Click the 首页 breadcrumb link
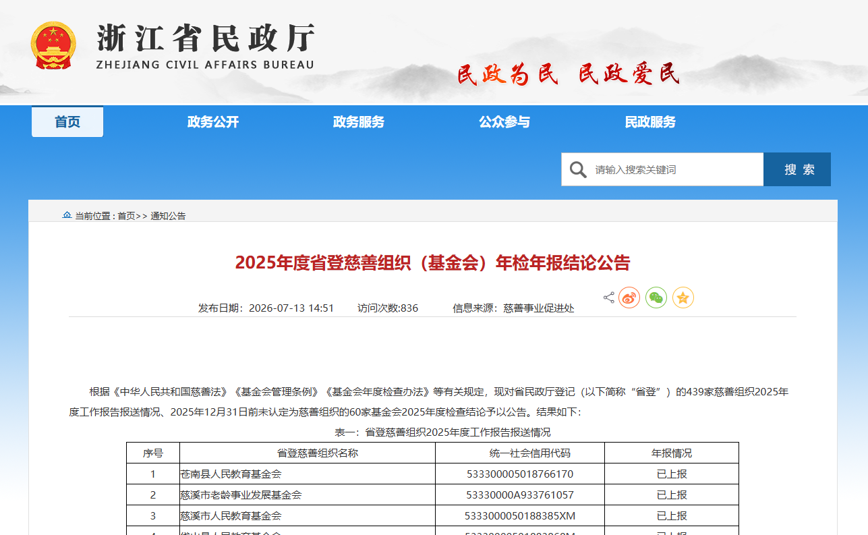868x535 pixels. click(x=126, y=216)
